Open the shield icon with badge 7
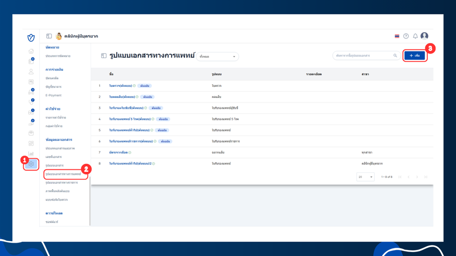Image resolution: width=456 pixels, height=256 pixels. click(31, 102)
